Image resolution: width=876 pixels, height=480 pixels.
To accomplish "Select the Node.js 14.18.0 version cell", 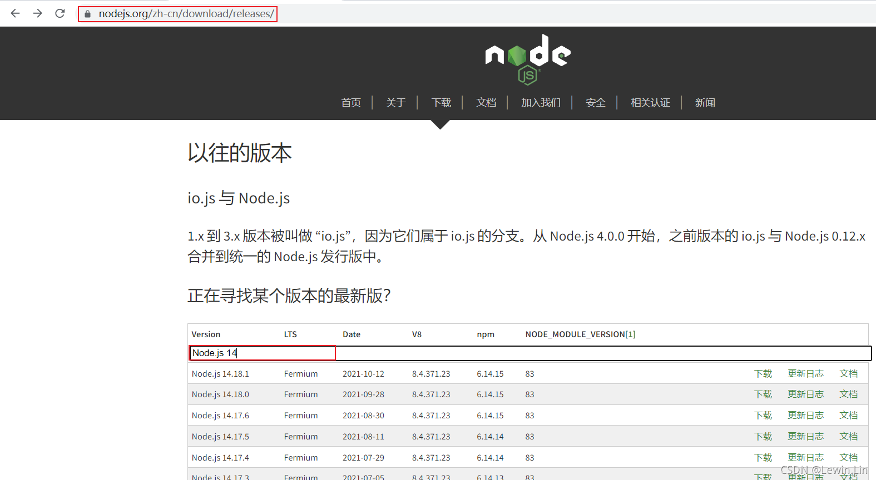I will 220,394.
